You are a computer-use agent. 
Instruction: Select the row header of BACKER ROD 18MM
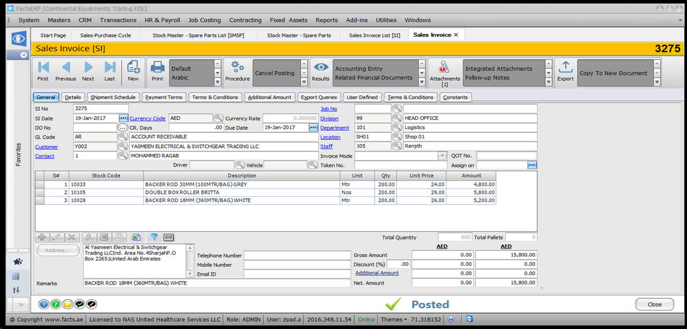(x=40, y=200)
